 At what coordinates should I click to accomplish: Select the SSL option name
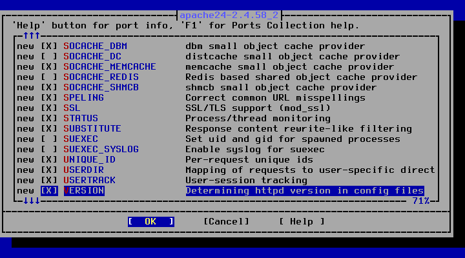[72, 108]
